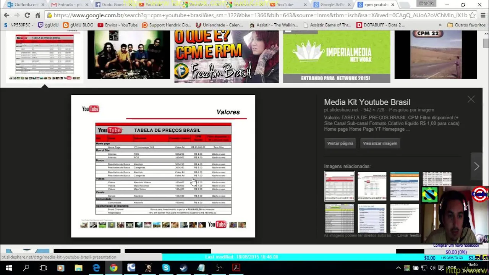Show next image with right chevron
The height and width of the screenshot is (275, 489).
coord(476,167)
